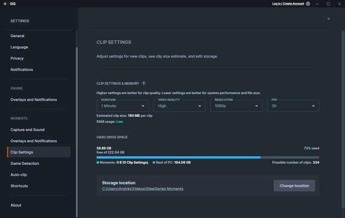Screen dimensions: 345x218
Task: Open Auto-clip settings
Action: [x=19, y=175]
